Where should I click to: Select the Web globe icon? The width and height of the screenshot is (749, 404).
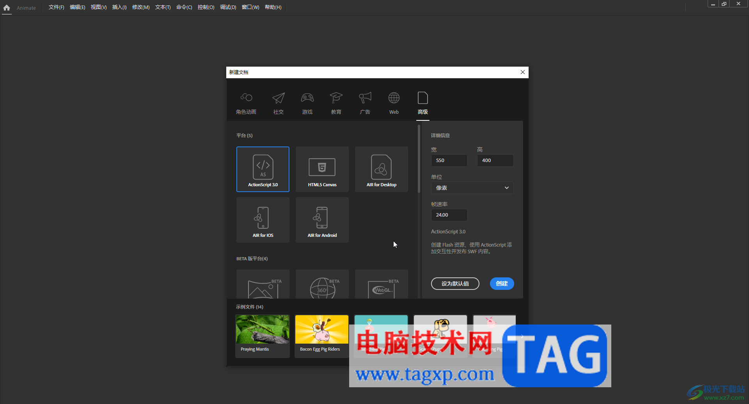coord(394,98)
